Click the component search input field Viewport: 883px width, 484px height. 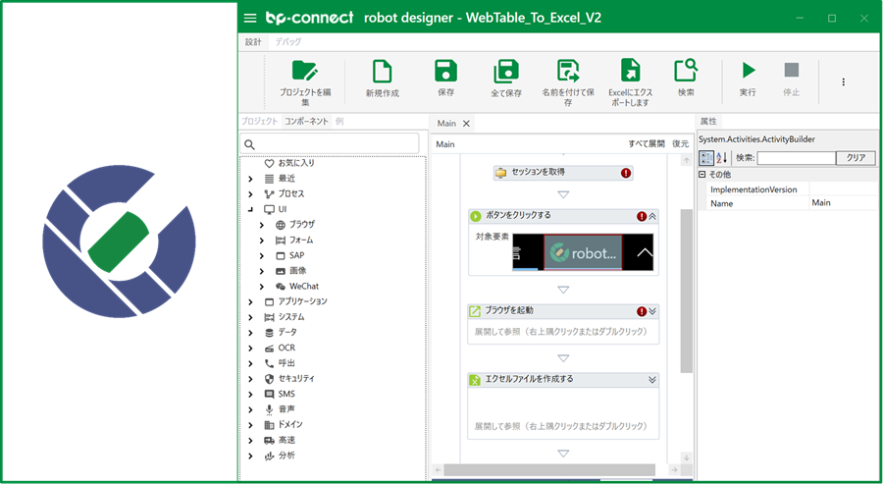(x=334, y=144)
